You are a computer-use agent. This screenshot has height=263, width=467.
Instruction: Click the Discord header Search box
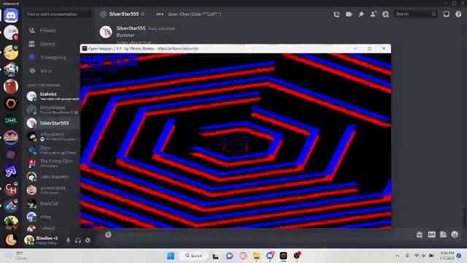(415, 14)
